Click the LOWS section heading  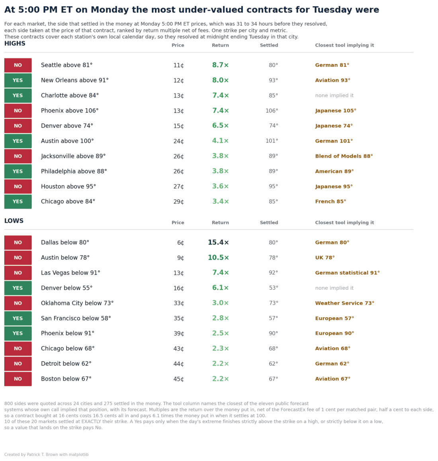tap(14, 221)
